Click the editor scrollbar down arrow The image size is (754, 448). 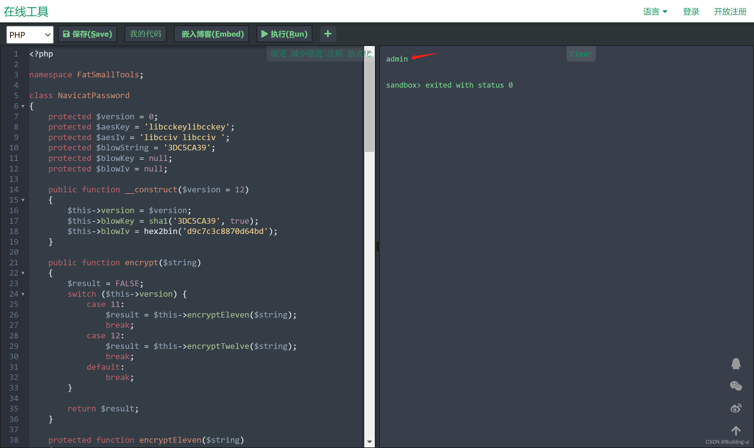coord(369,441)
